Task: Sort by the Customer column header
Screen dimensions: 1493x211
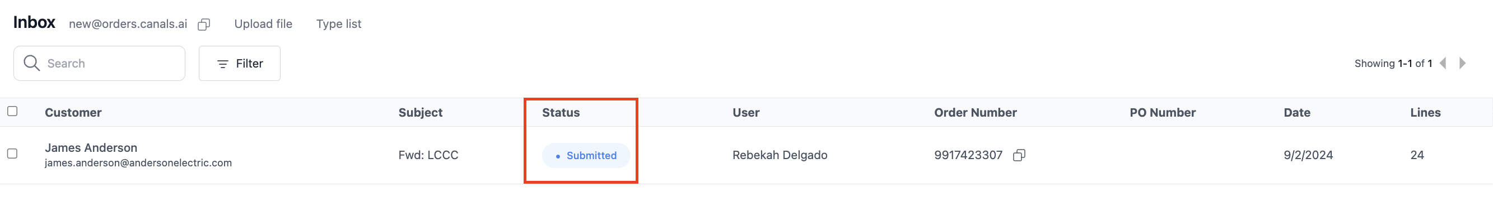Action: 73,113
